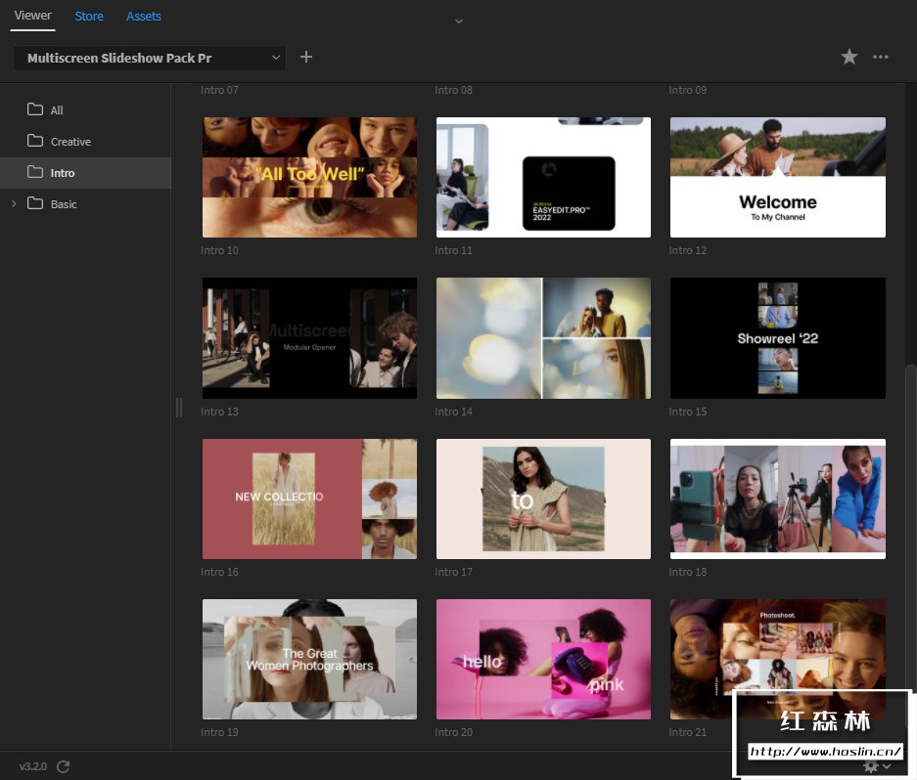Click the collapse chevron at top center

[x=458, y=21]
